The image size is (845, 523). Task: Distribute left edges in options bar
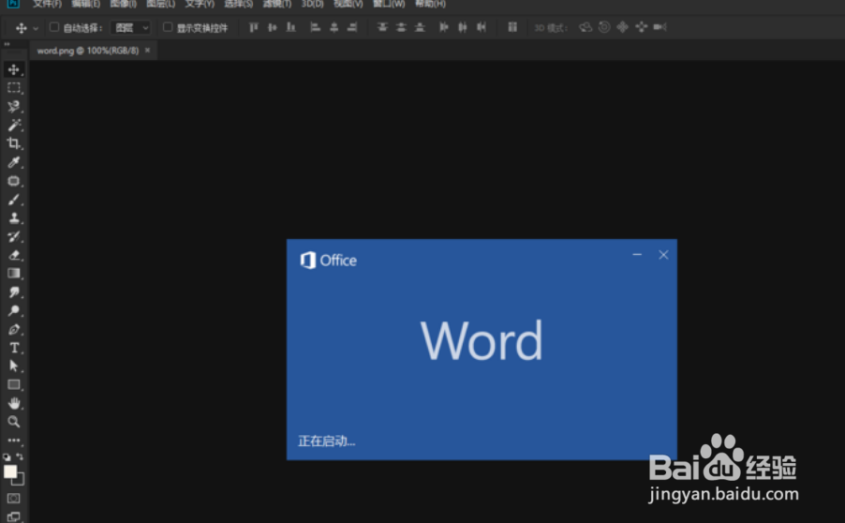pyautogui.click(x=443, y=27)
